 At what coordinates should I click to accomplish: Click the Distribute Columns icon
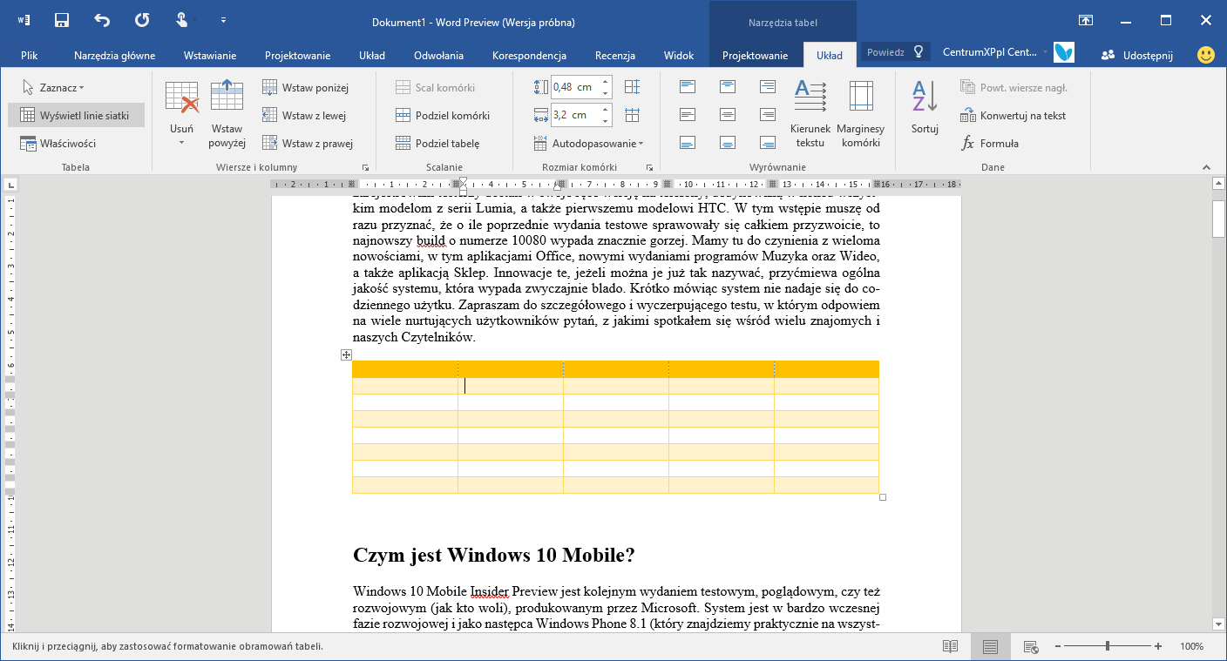[633, 115]
